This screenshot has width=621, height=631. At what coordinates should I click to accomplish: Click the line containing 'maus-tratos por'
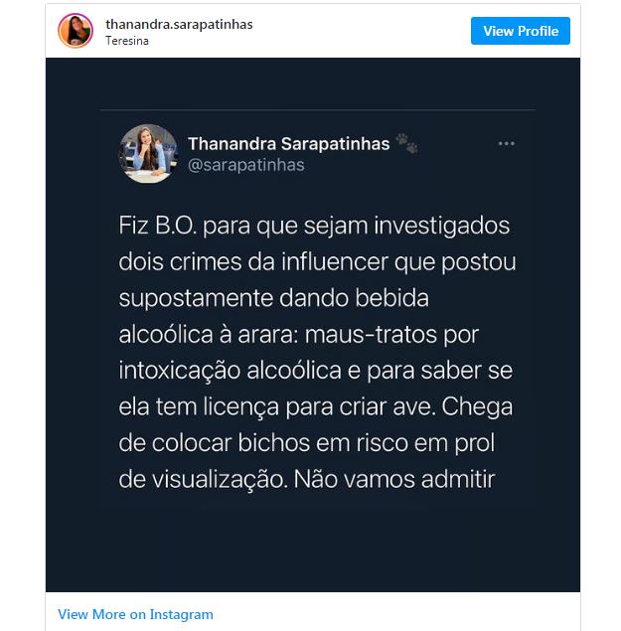299,335
